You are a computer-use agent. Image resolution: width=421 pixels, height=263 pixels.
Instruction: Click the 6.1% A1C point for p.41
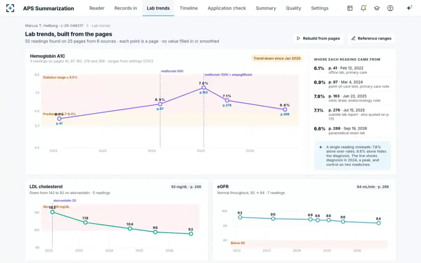(59, 119)
